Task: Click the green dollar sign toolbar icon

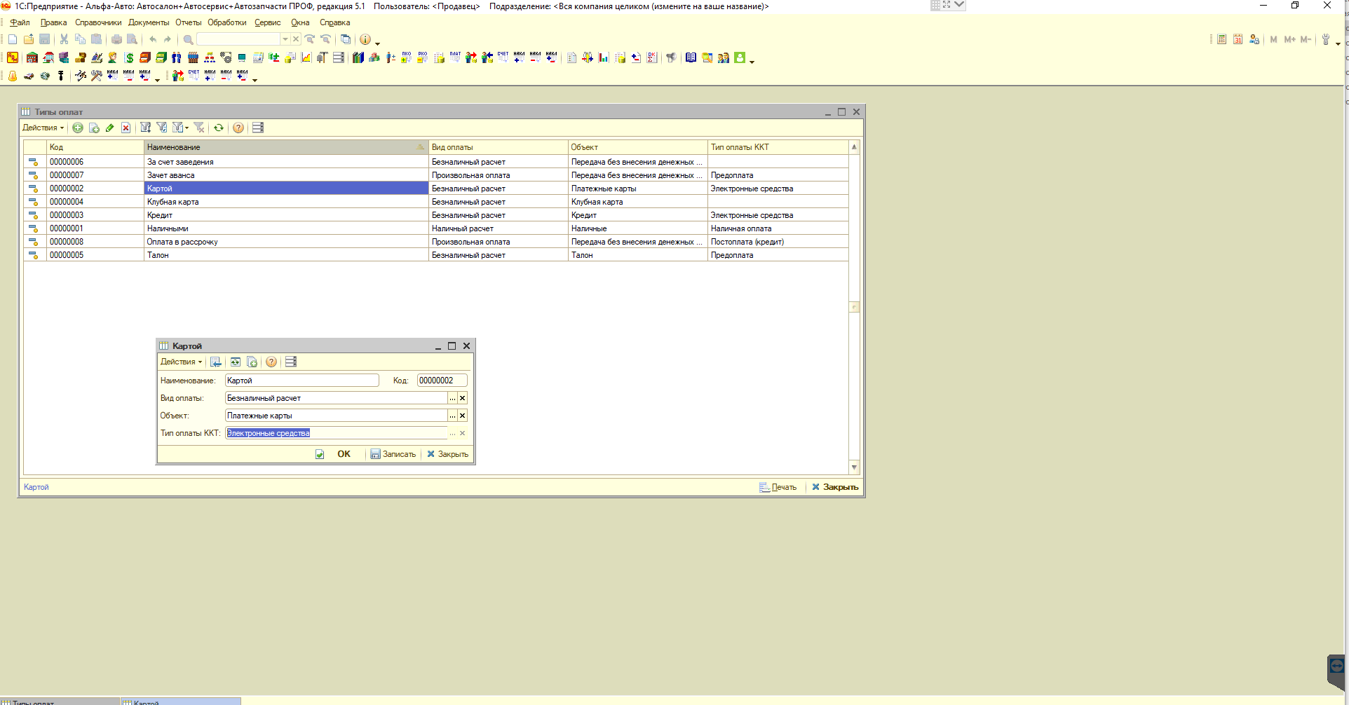Action: [129, 57]
